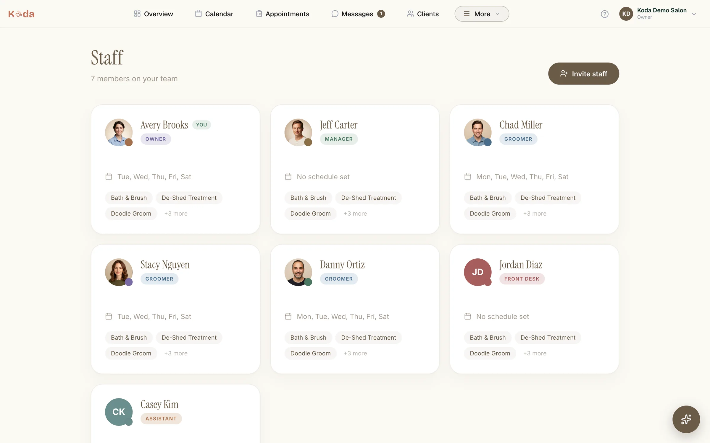Click the YOU tag beside Avery Brooks

201,125
